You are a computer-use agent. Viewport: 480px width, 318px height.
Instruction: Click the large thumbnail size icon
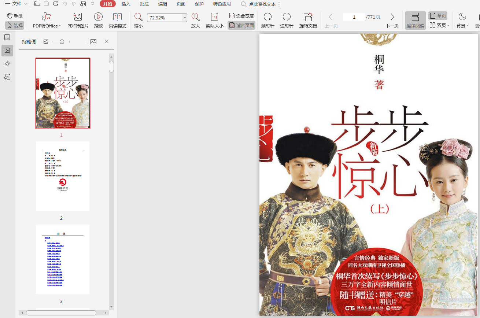click(x=93, y=42)
